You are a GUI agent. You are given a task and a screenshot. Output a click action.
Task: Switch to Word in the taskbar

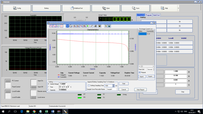[x=53, y=111]
